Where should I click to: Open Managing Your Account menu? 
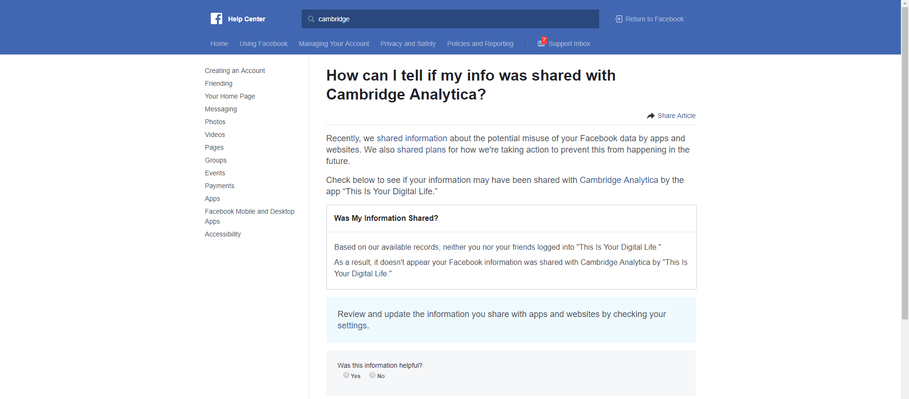pos(334,44)
